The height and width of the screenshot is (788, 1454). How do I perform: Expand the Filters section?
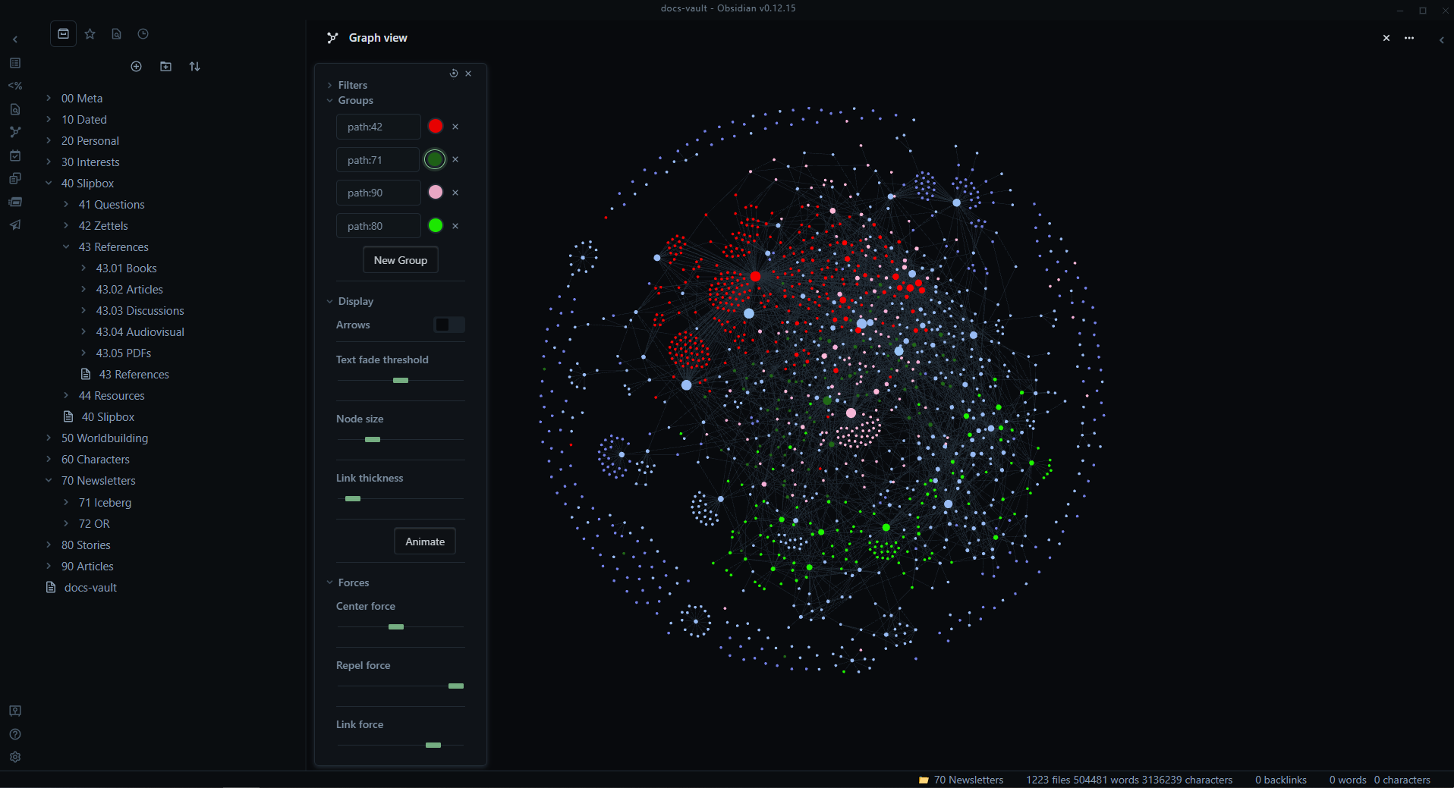click(x=329, y=85)
